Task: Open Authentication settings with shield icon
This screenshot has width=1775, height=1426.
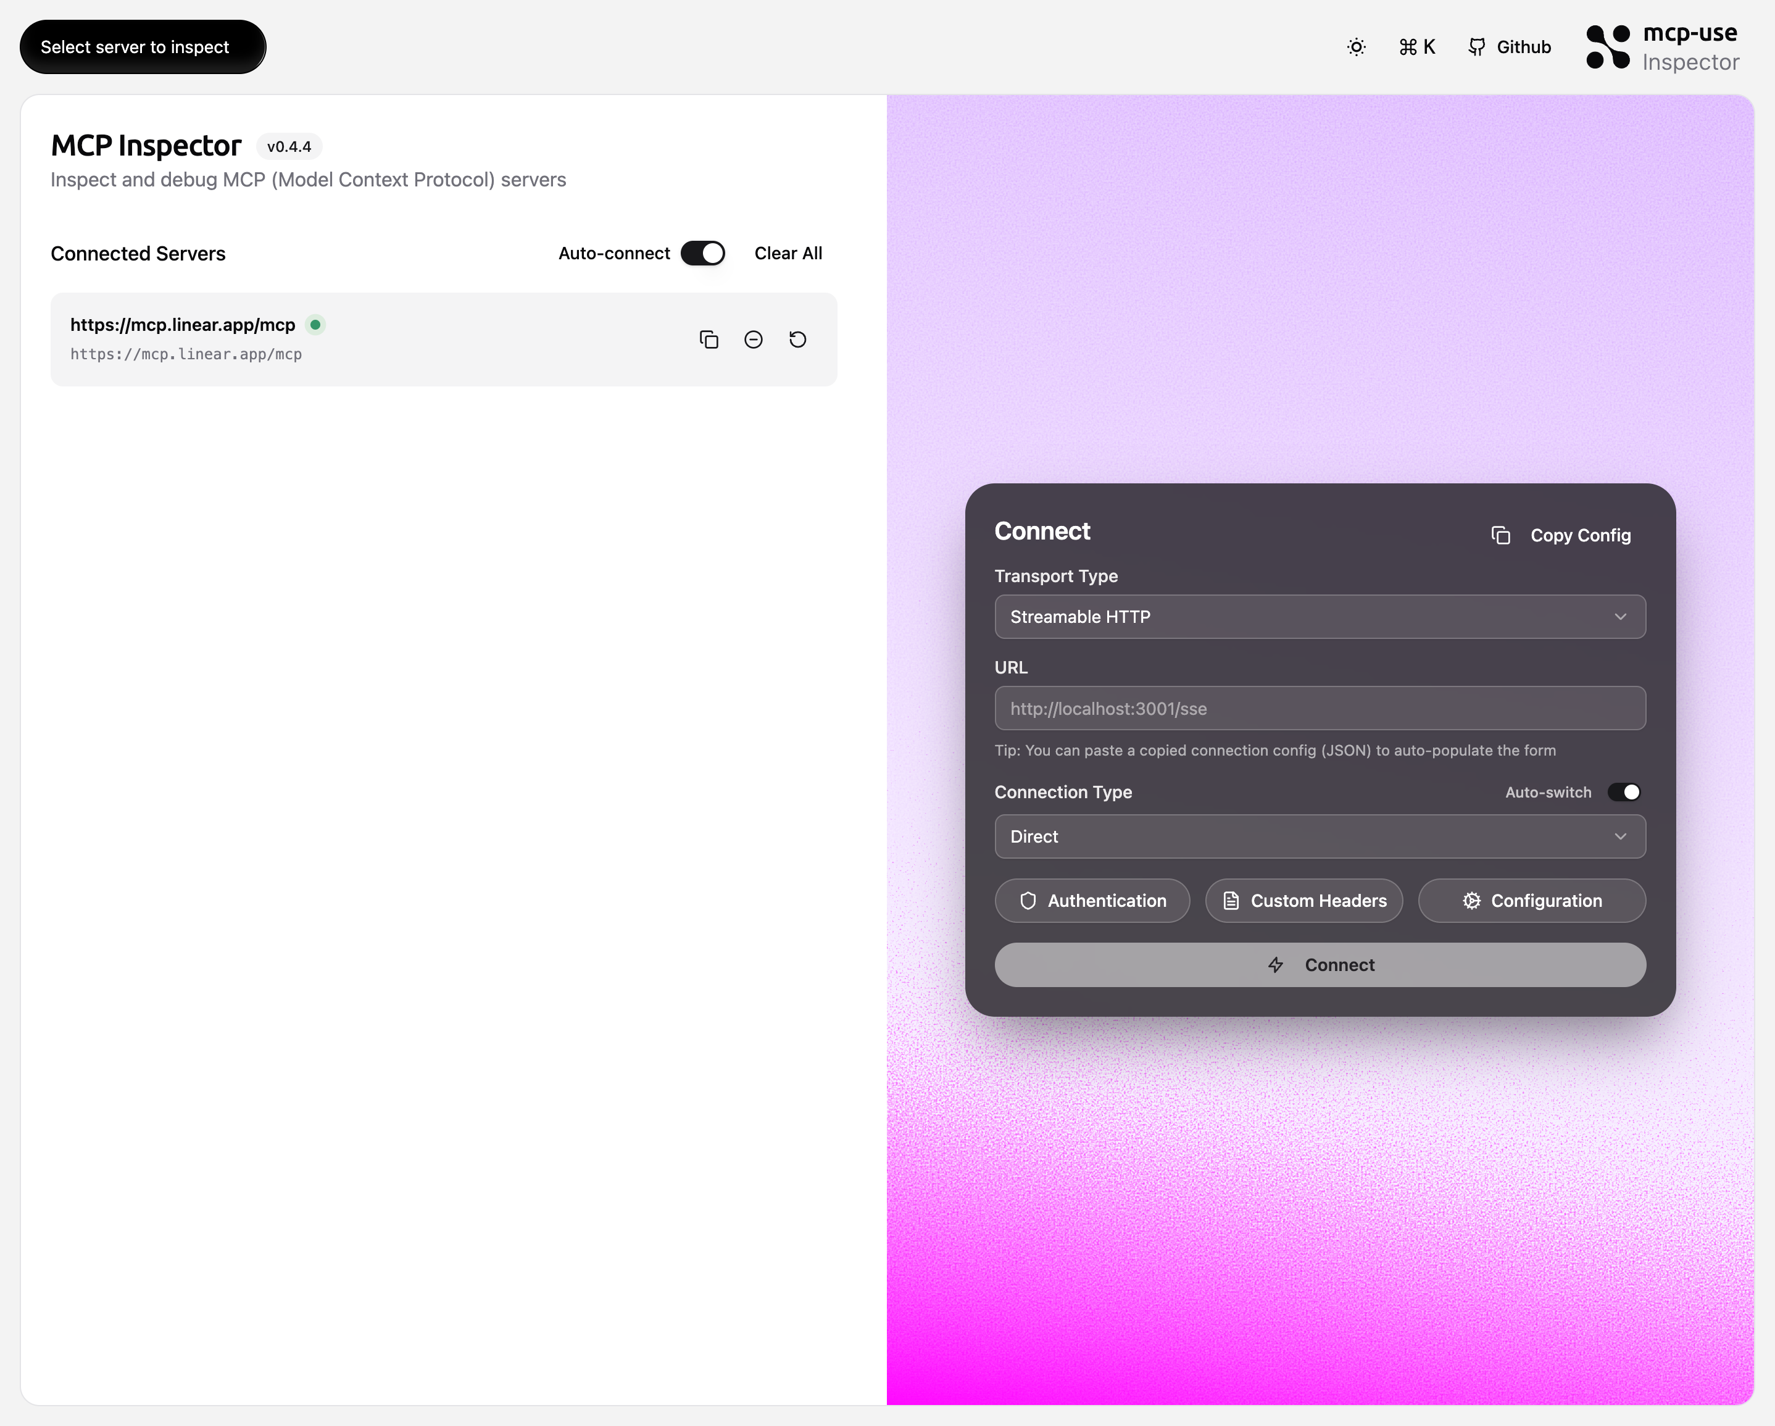Action: [x=1092, y=900]
